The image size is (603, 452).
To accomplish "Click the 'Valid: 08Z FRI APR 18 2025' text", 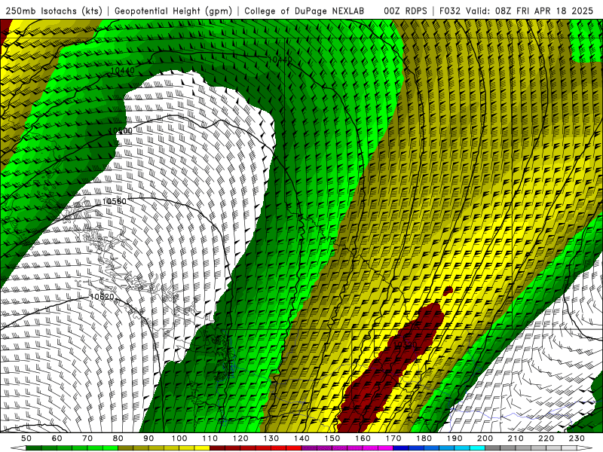I will [x=530, y=11].
